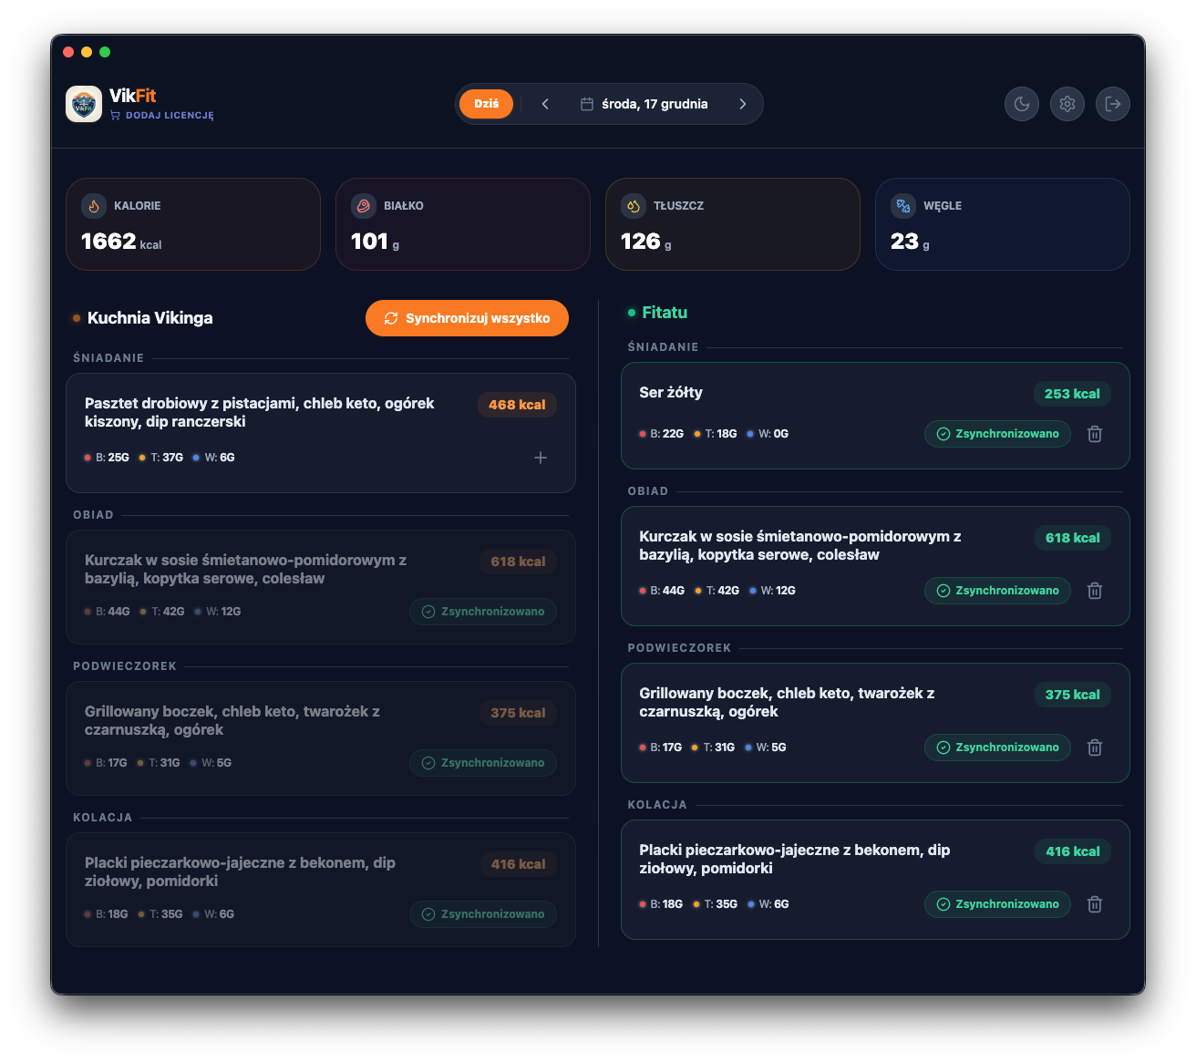Select the Białko summary card
Screen dimensions: 1196x1062
pyautogui.click(x=463, y=224)
